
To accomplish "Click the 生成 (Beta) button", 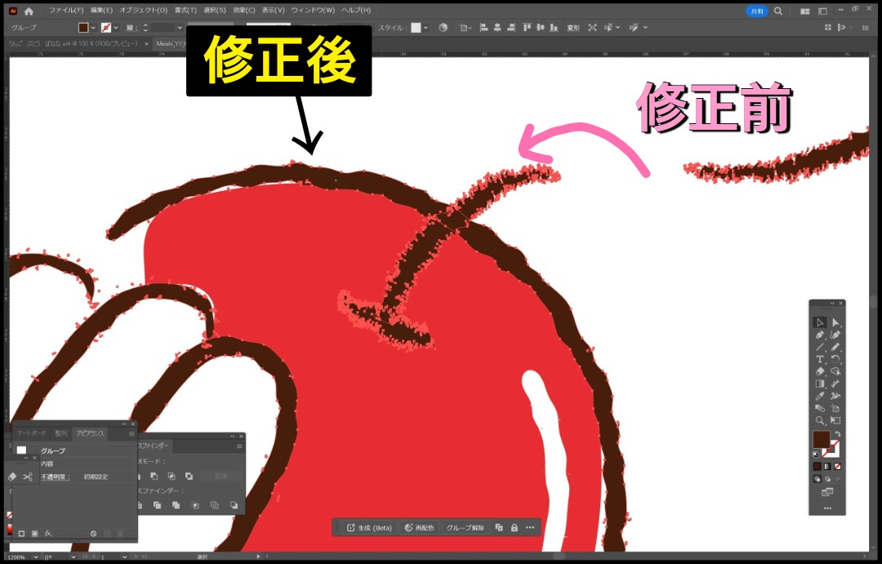I will [x=369, y=527].
